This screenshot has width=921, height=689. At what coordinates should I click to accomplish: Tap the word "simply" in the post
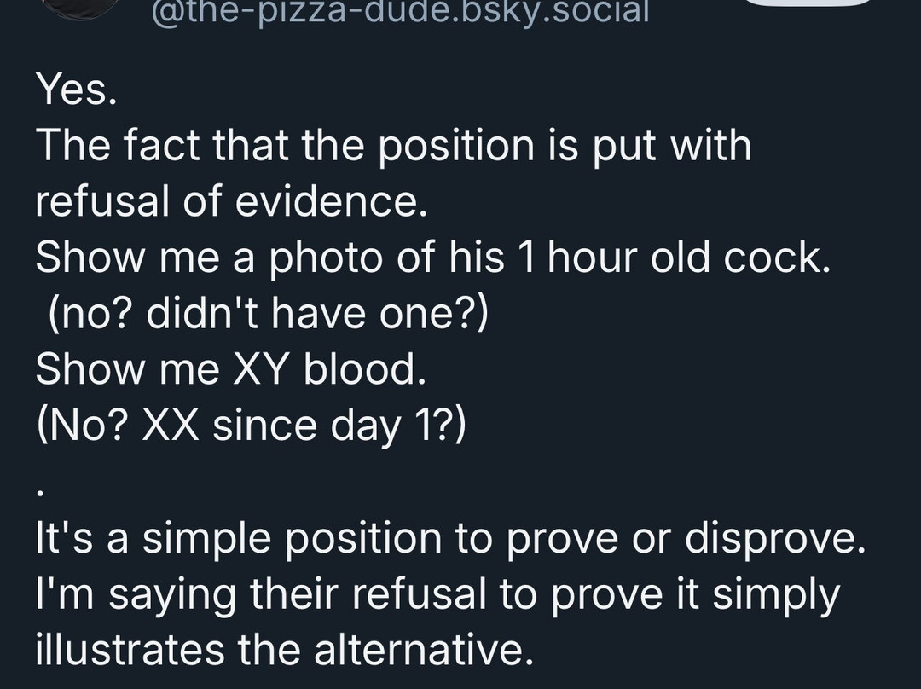click(776, 594)
